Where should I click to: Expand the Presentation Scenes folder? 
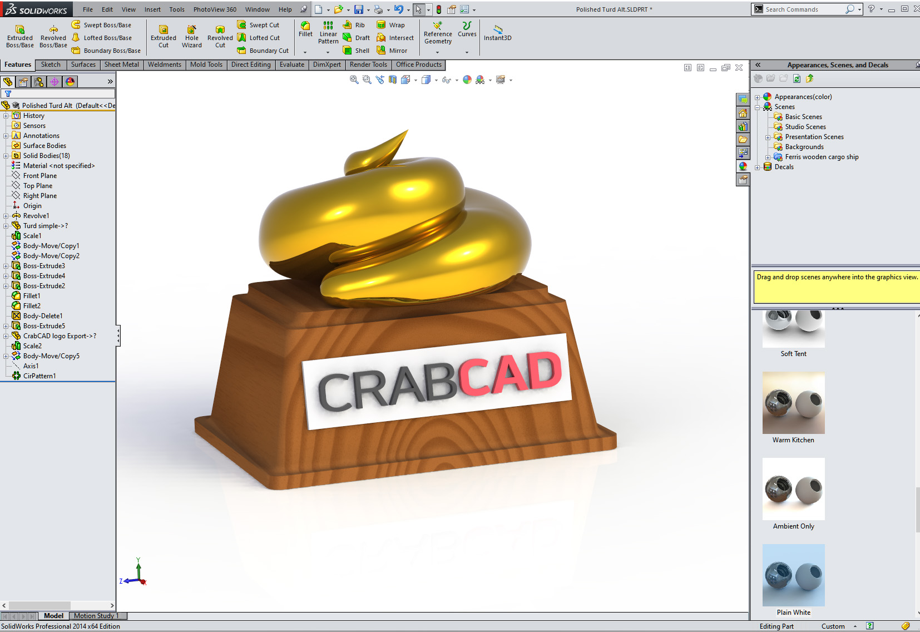[x=768, y=137]
